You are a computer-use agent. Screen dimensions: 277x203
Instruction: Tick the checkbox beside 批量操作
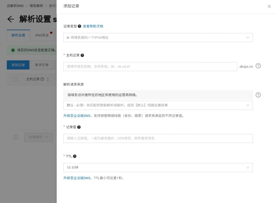click(15, 137)
